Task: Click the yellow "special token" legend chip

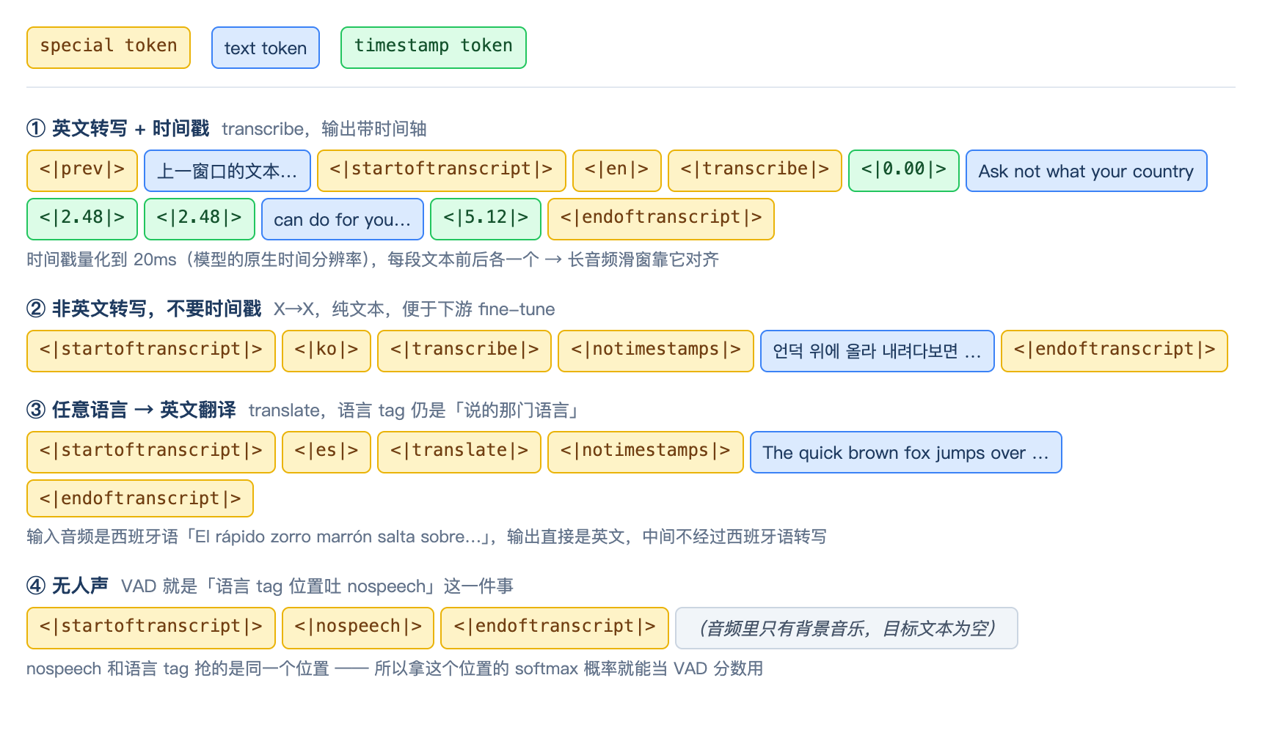Action: click(109, 48)
